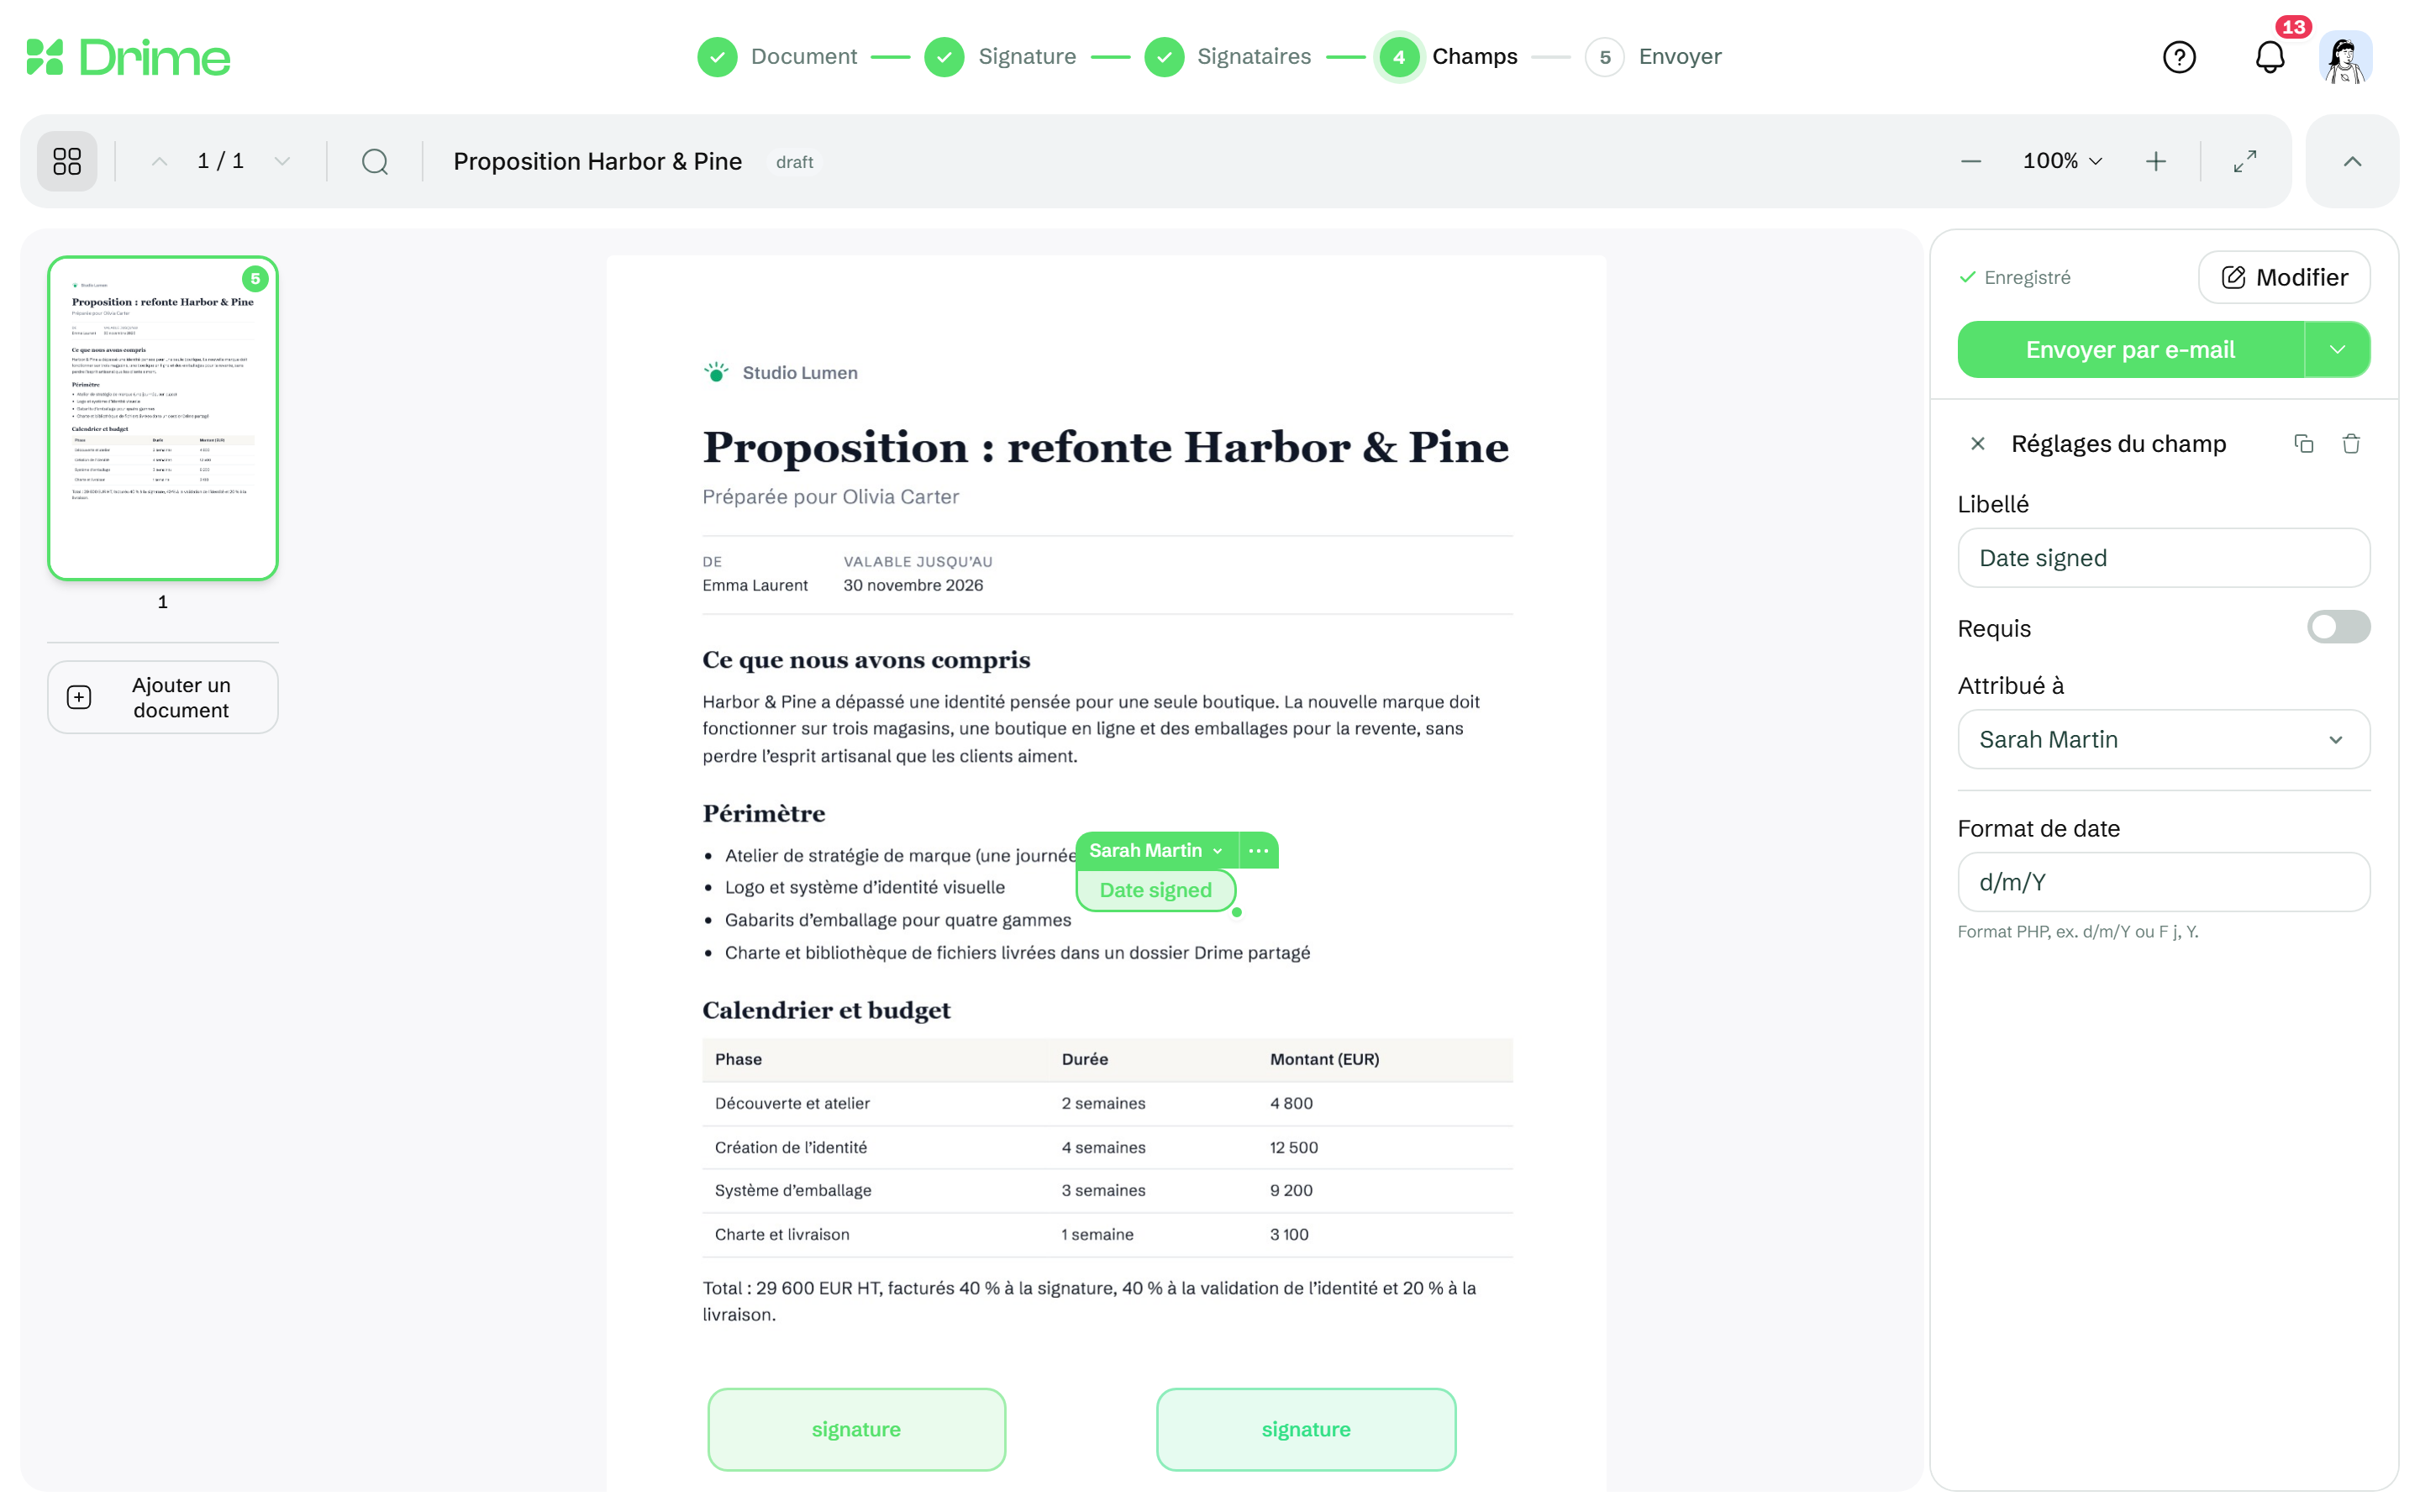This screenshot has height=1512, width=2420.
Task: Open the page thumbnails grid view
Action: [67, 161]
